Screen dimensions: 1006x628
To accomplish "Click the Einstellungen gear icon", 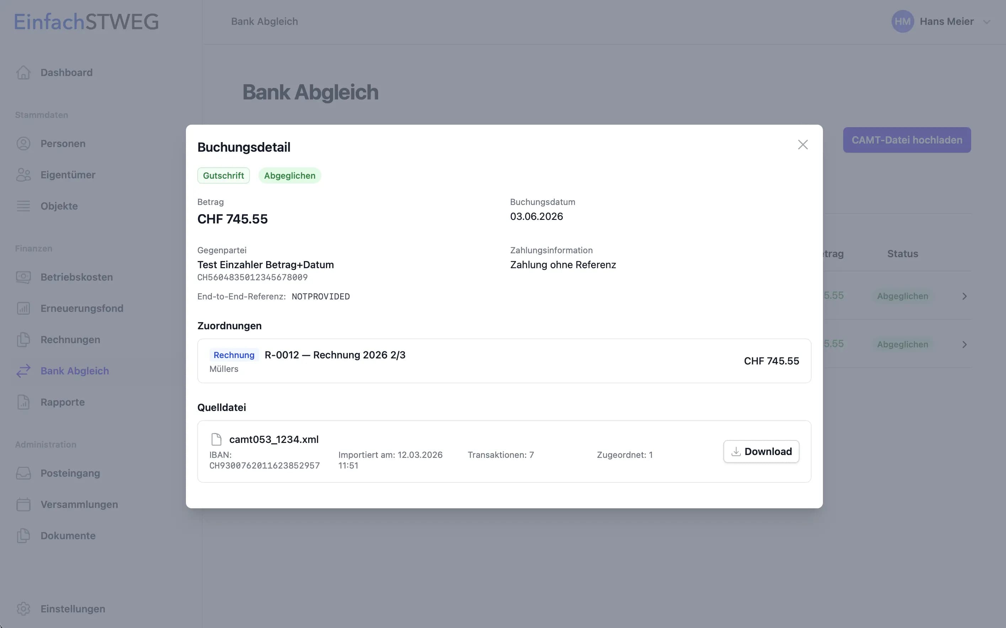I will point(24,608).
